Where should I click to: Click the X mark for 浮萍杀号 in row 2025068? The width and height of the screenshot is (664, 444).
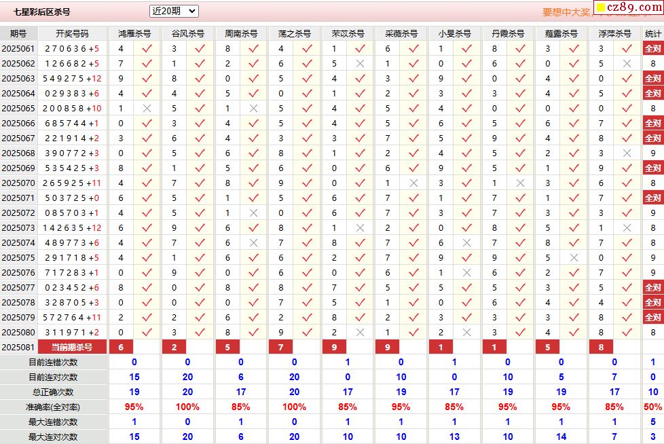pyautogui.click(x=627, y=153)
